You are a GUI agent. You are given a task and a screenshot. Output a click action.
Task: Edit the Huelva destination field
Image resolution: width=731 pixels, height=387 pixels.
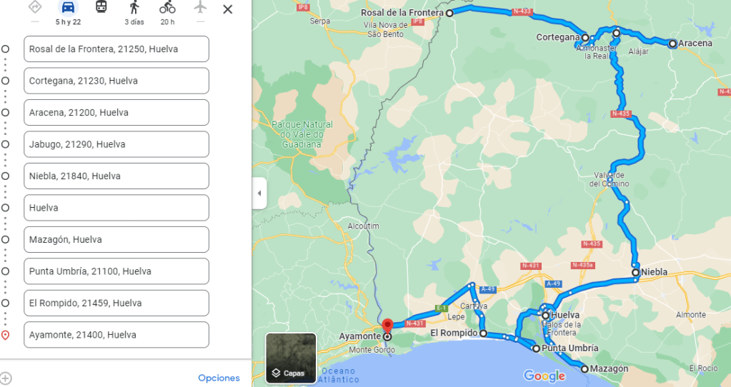click(116, 208)
